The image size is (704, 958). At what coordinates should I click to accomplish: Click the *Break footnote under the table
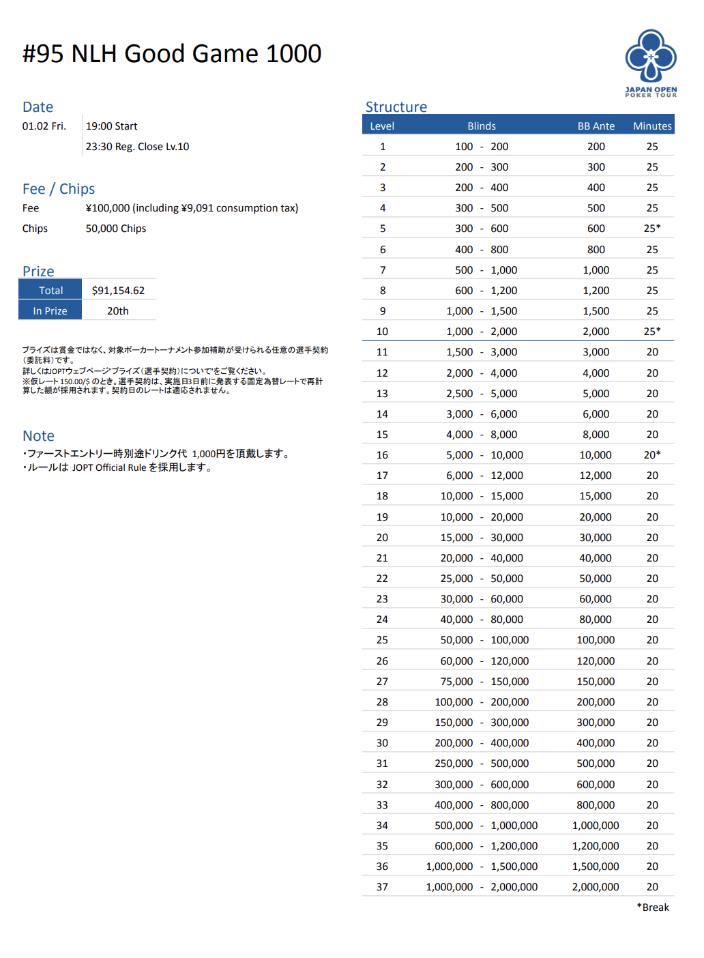(x=653, y=908)
